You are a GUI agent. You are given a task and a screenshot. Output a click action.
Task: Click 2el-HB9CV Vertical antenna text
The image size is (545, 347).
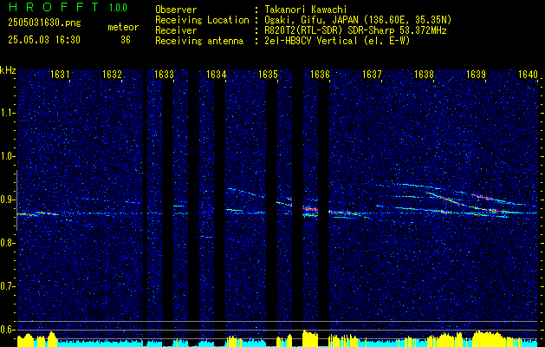click(338, 41)
